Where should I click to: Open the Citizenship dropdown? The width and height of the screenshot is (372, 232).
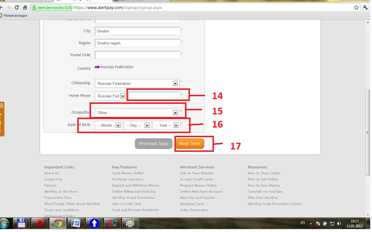[137, 83]
